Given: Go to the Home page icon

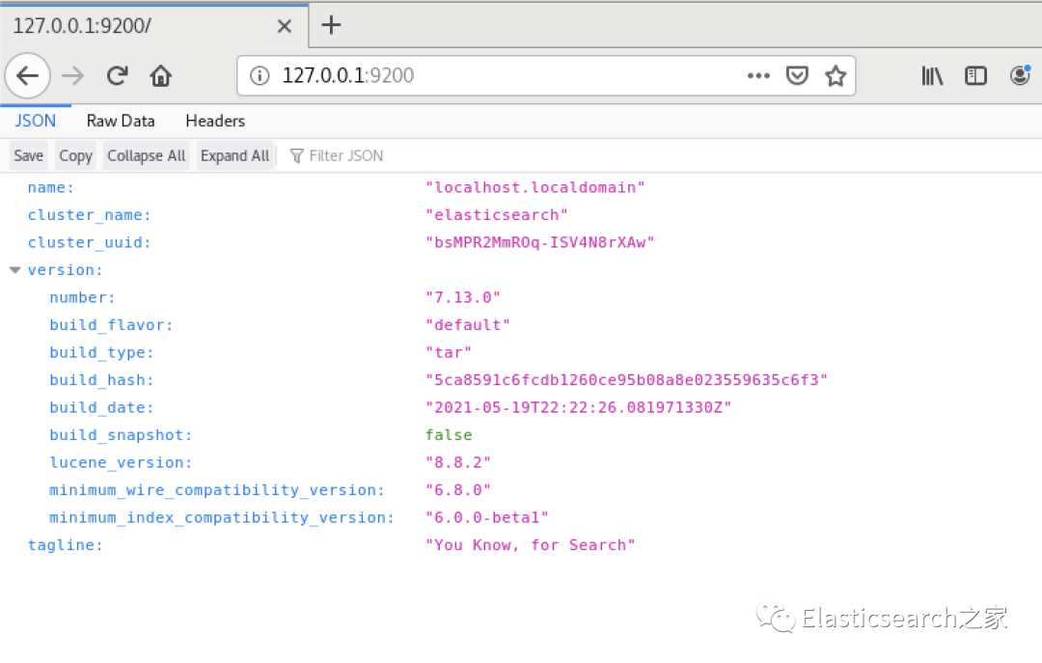Looking at the screenshot, I should click(161, 76).
